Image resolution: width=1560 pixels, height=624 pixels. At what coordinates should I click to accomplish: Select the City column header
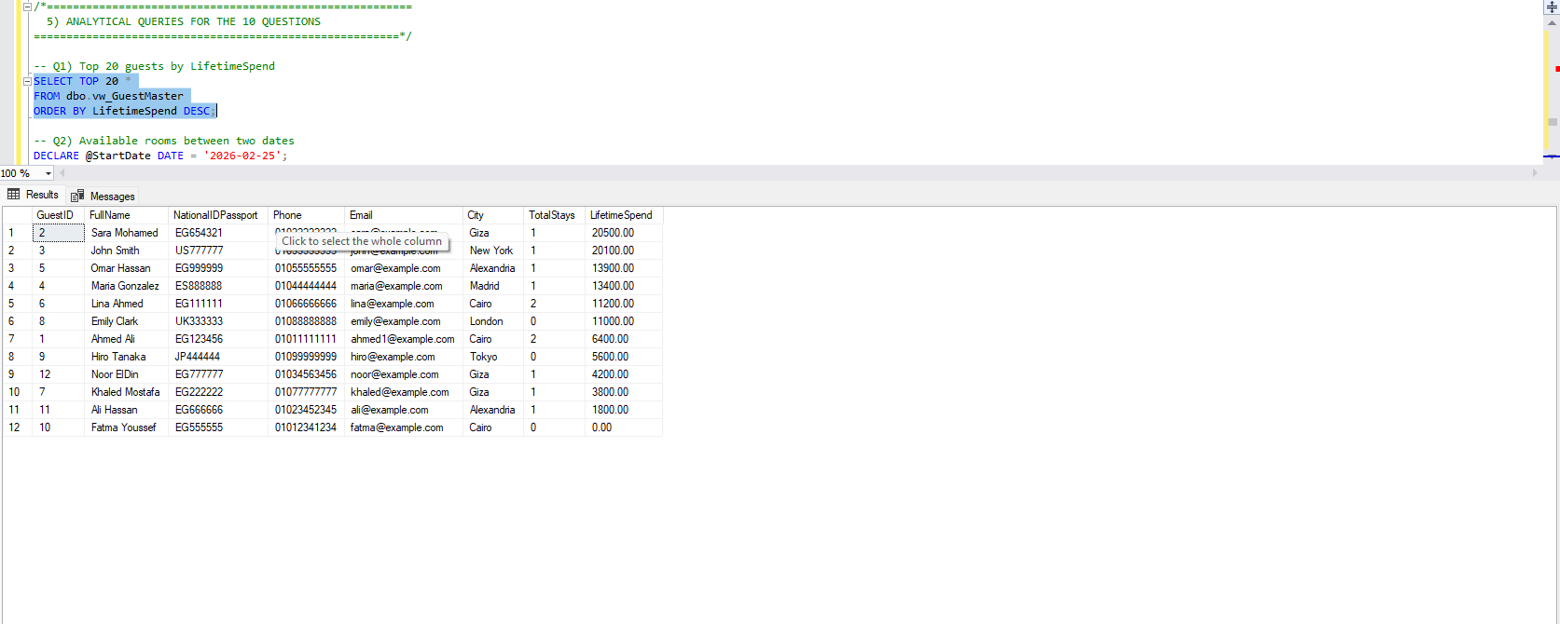492,215
